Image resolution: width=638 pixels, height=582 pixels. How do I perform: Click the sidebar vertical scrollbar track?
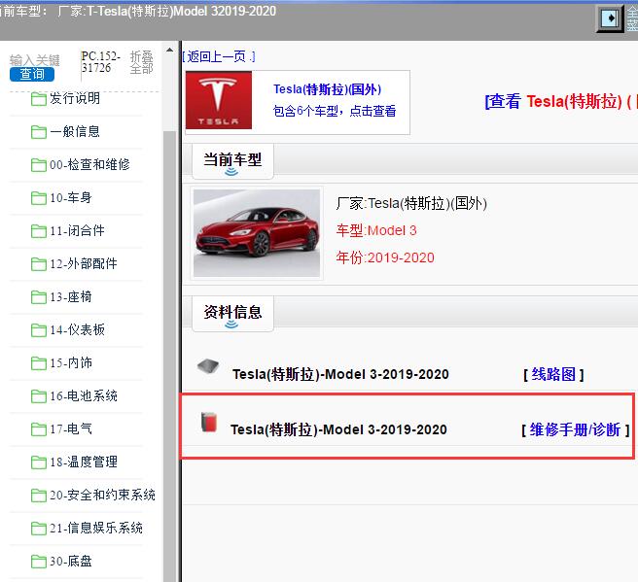(x=169, y=357)
